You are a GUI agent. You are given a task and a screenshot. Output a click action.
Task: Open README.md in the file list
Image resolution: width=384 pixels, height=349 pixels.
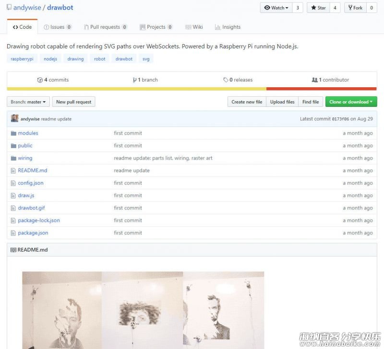(33, 171)
